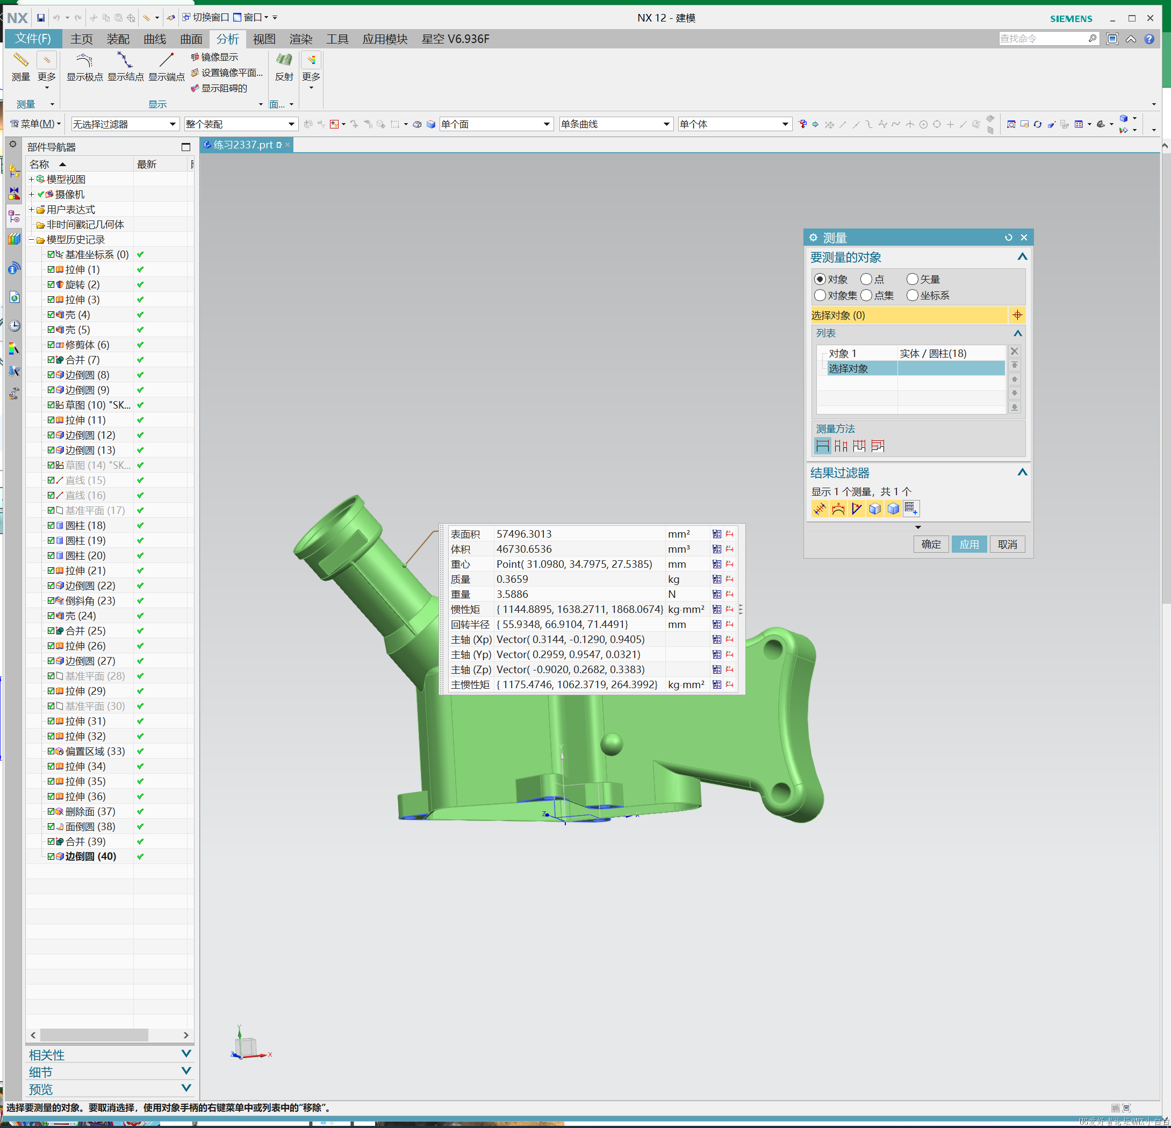This screenshot has width=1171, height=1128.
Task: Click the navigator horizontal scrollbar
Action: click(109, 1035)
